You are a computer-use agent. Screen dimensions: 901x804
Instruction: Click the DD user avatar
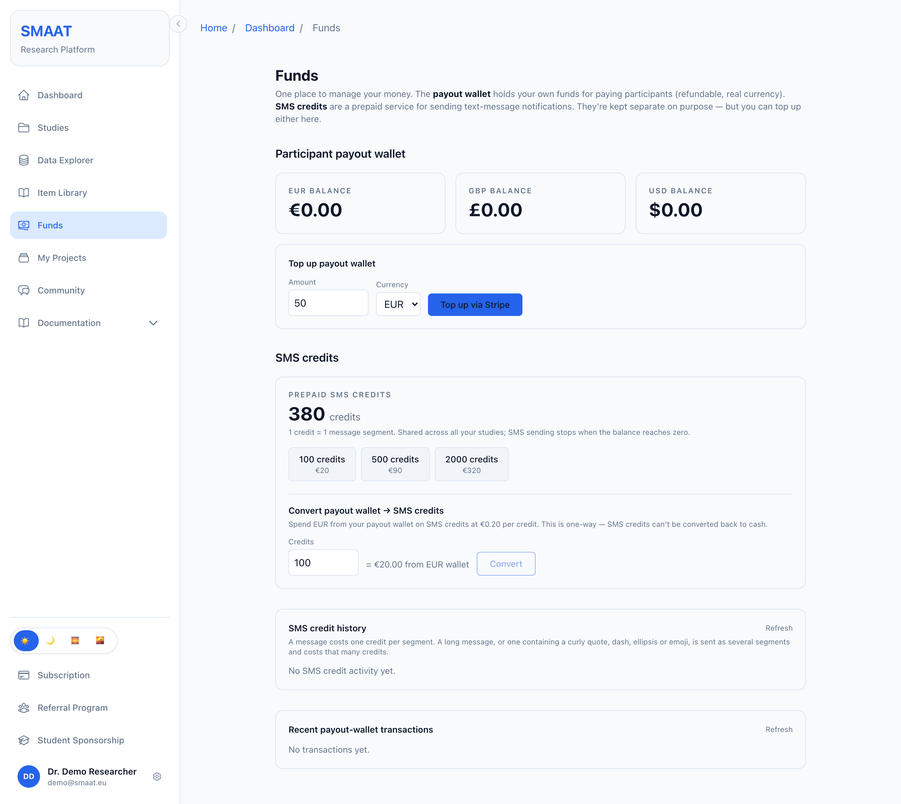29,776
